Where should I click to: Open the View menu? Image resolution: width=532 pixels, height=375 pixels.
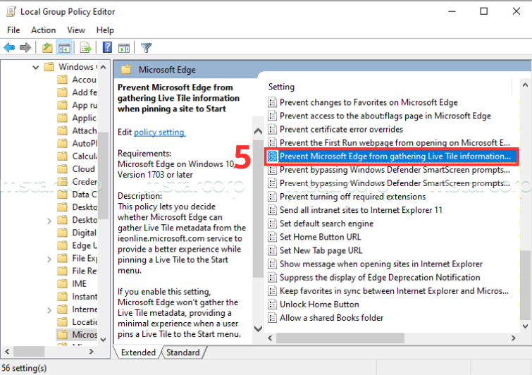pyautogui.click(x=76, y=30)
